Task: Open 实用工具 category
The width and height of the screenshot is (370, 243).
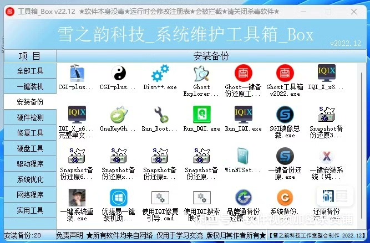Action: pyautogui.click(x=30, y=210)
